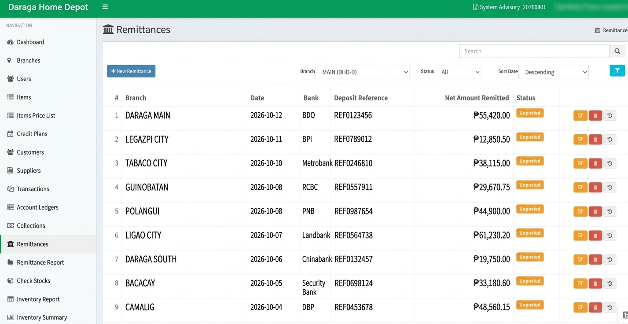This screenshot has width=628, height=324.
Task: Edit the DARAGA SOUTH remittance
Action: tap(580, 259)
